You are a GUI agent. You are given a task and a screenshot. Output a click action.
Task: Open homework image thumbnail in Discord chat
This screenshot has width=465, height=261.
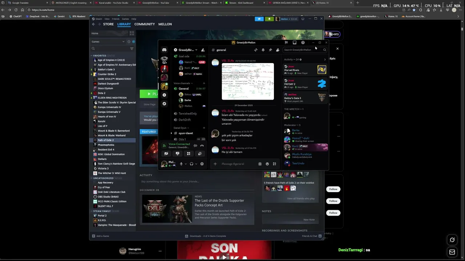pos(248,82)
